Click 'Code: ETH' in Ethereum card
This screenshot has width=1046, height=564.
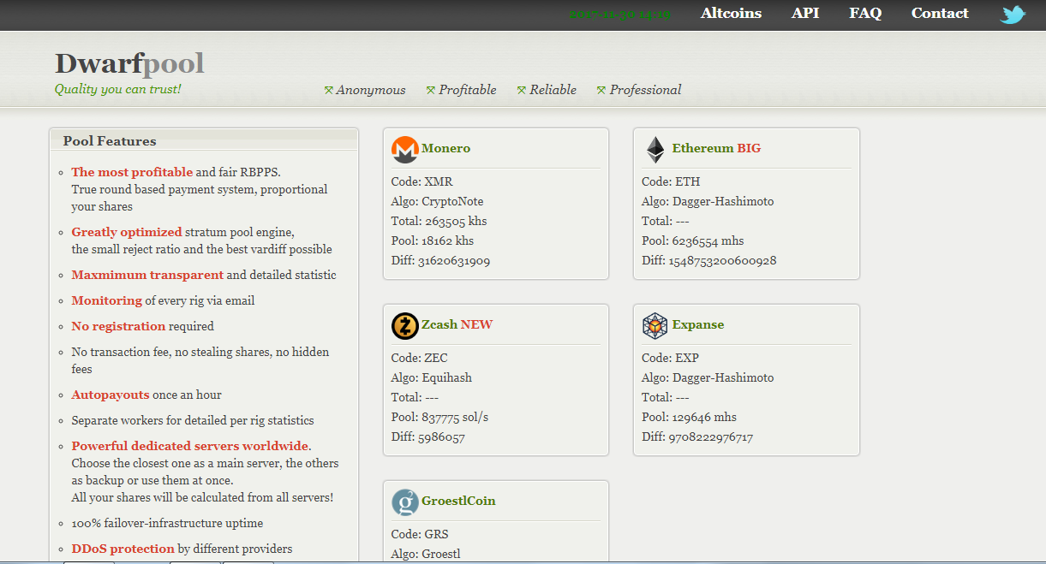tap(671, 181)
